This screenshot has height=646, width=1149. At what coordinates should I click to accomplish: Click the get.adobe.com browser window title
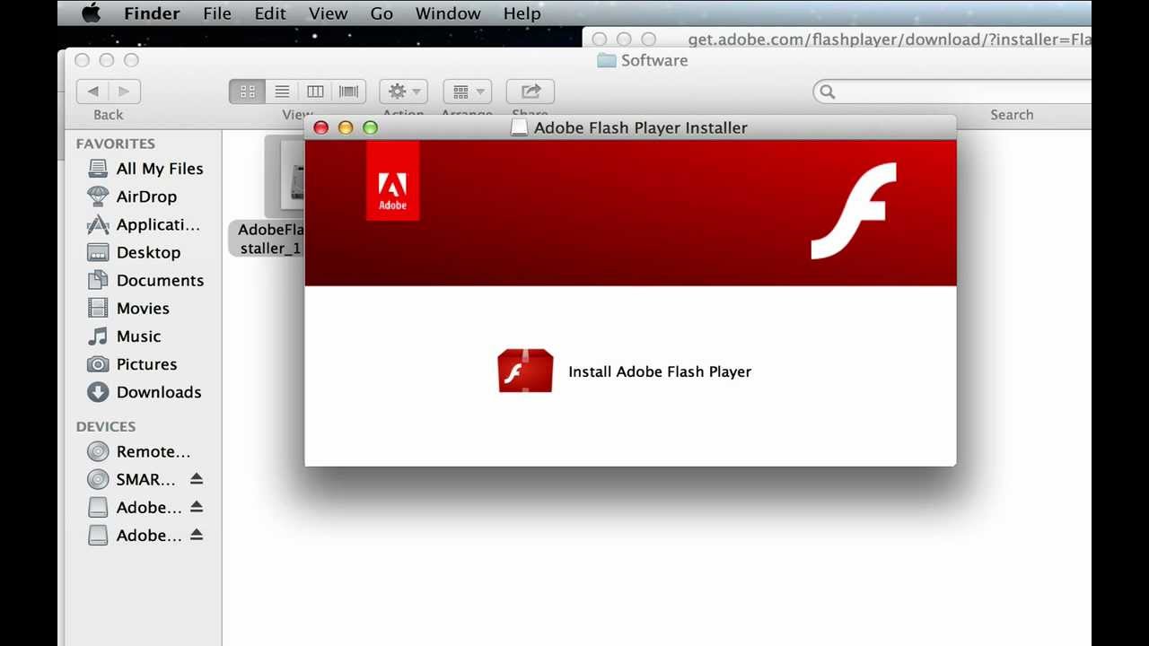click(x=889, y=39)
